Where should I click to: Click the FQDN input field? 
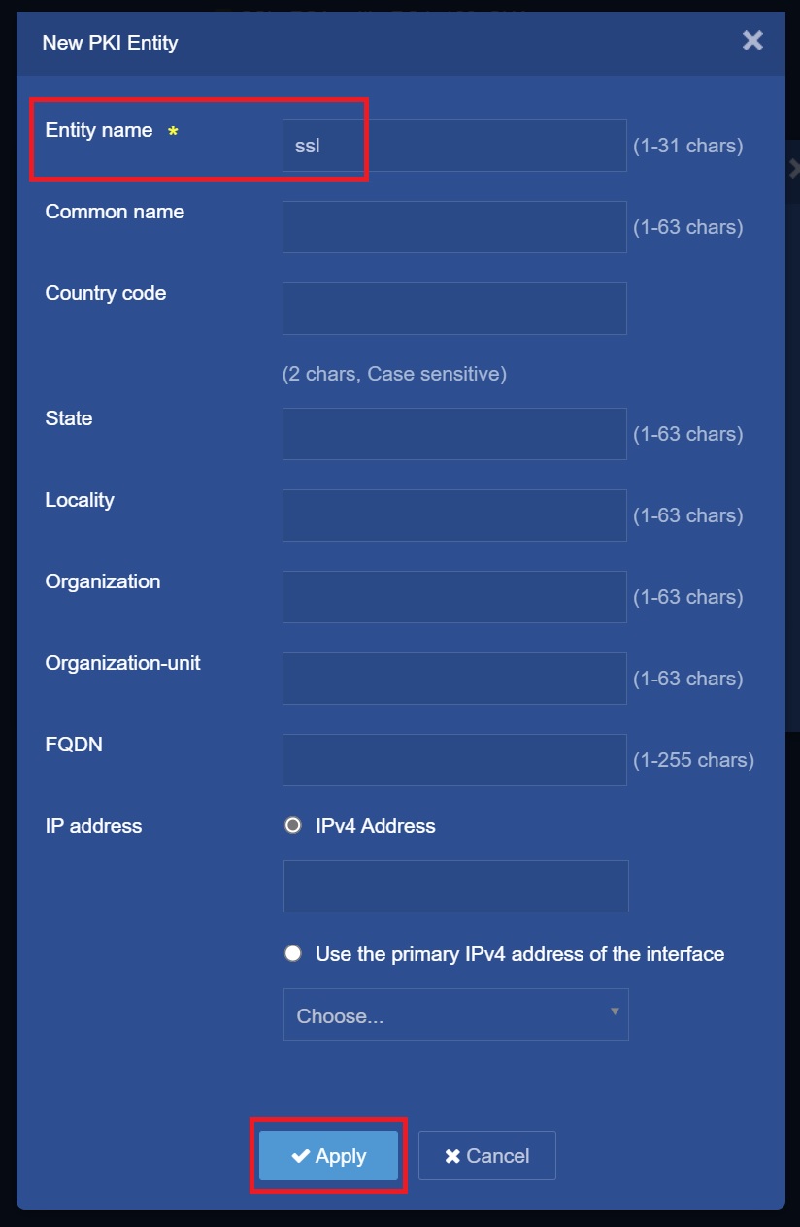point(454,760)
